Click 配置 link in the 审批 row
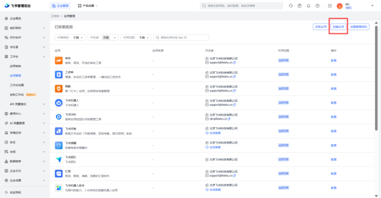Screen dimensions: 381x198 tap(334, 60)
